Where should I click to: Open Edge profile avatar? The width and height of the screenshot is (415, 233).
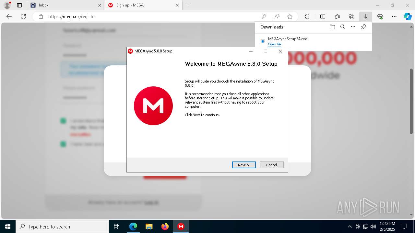[x=7, y=5]
